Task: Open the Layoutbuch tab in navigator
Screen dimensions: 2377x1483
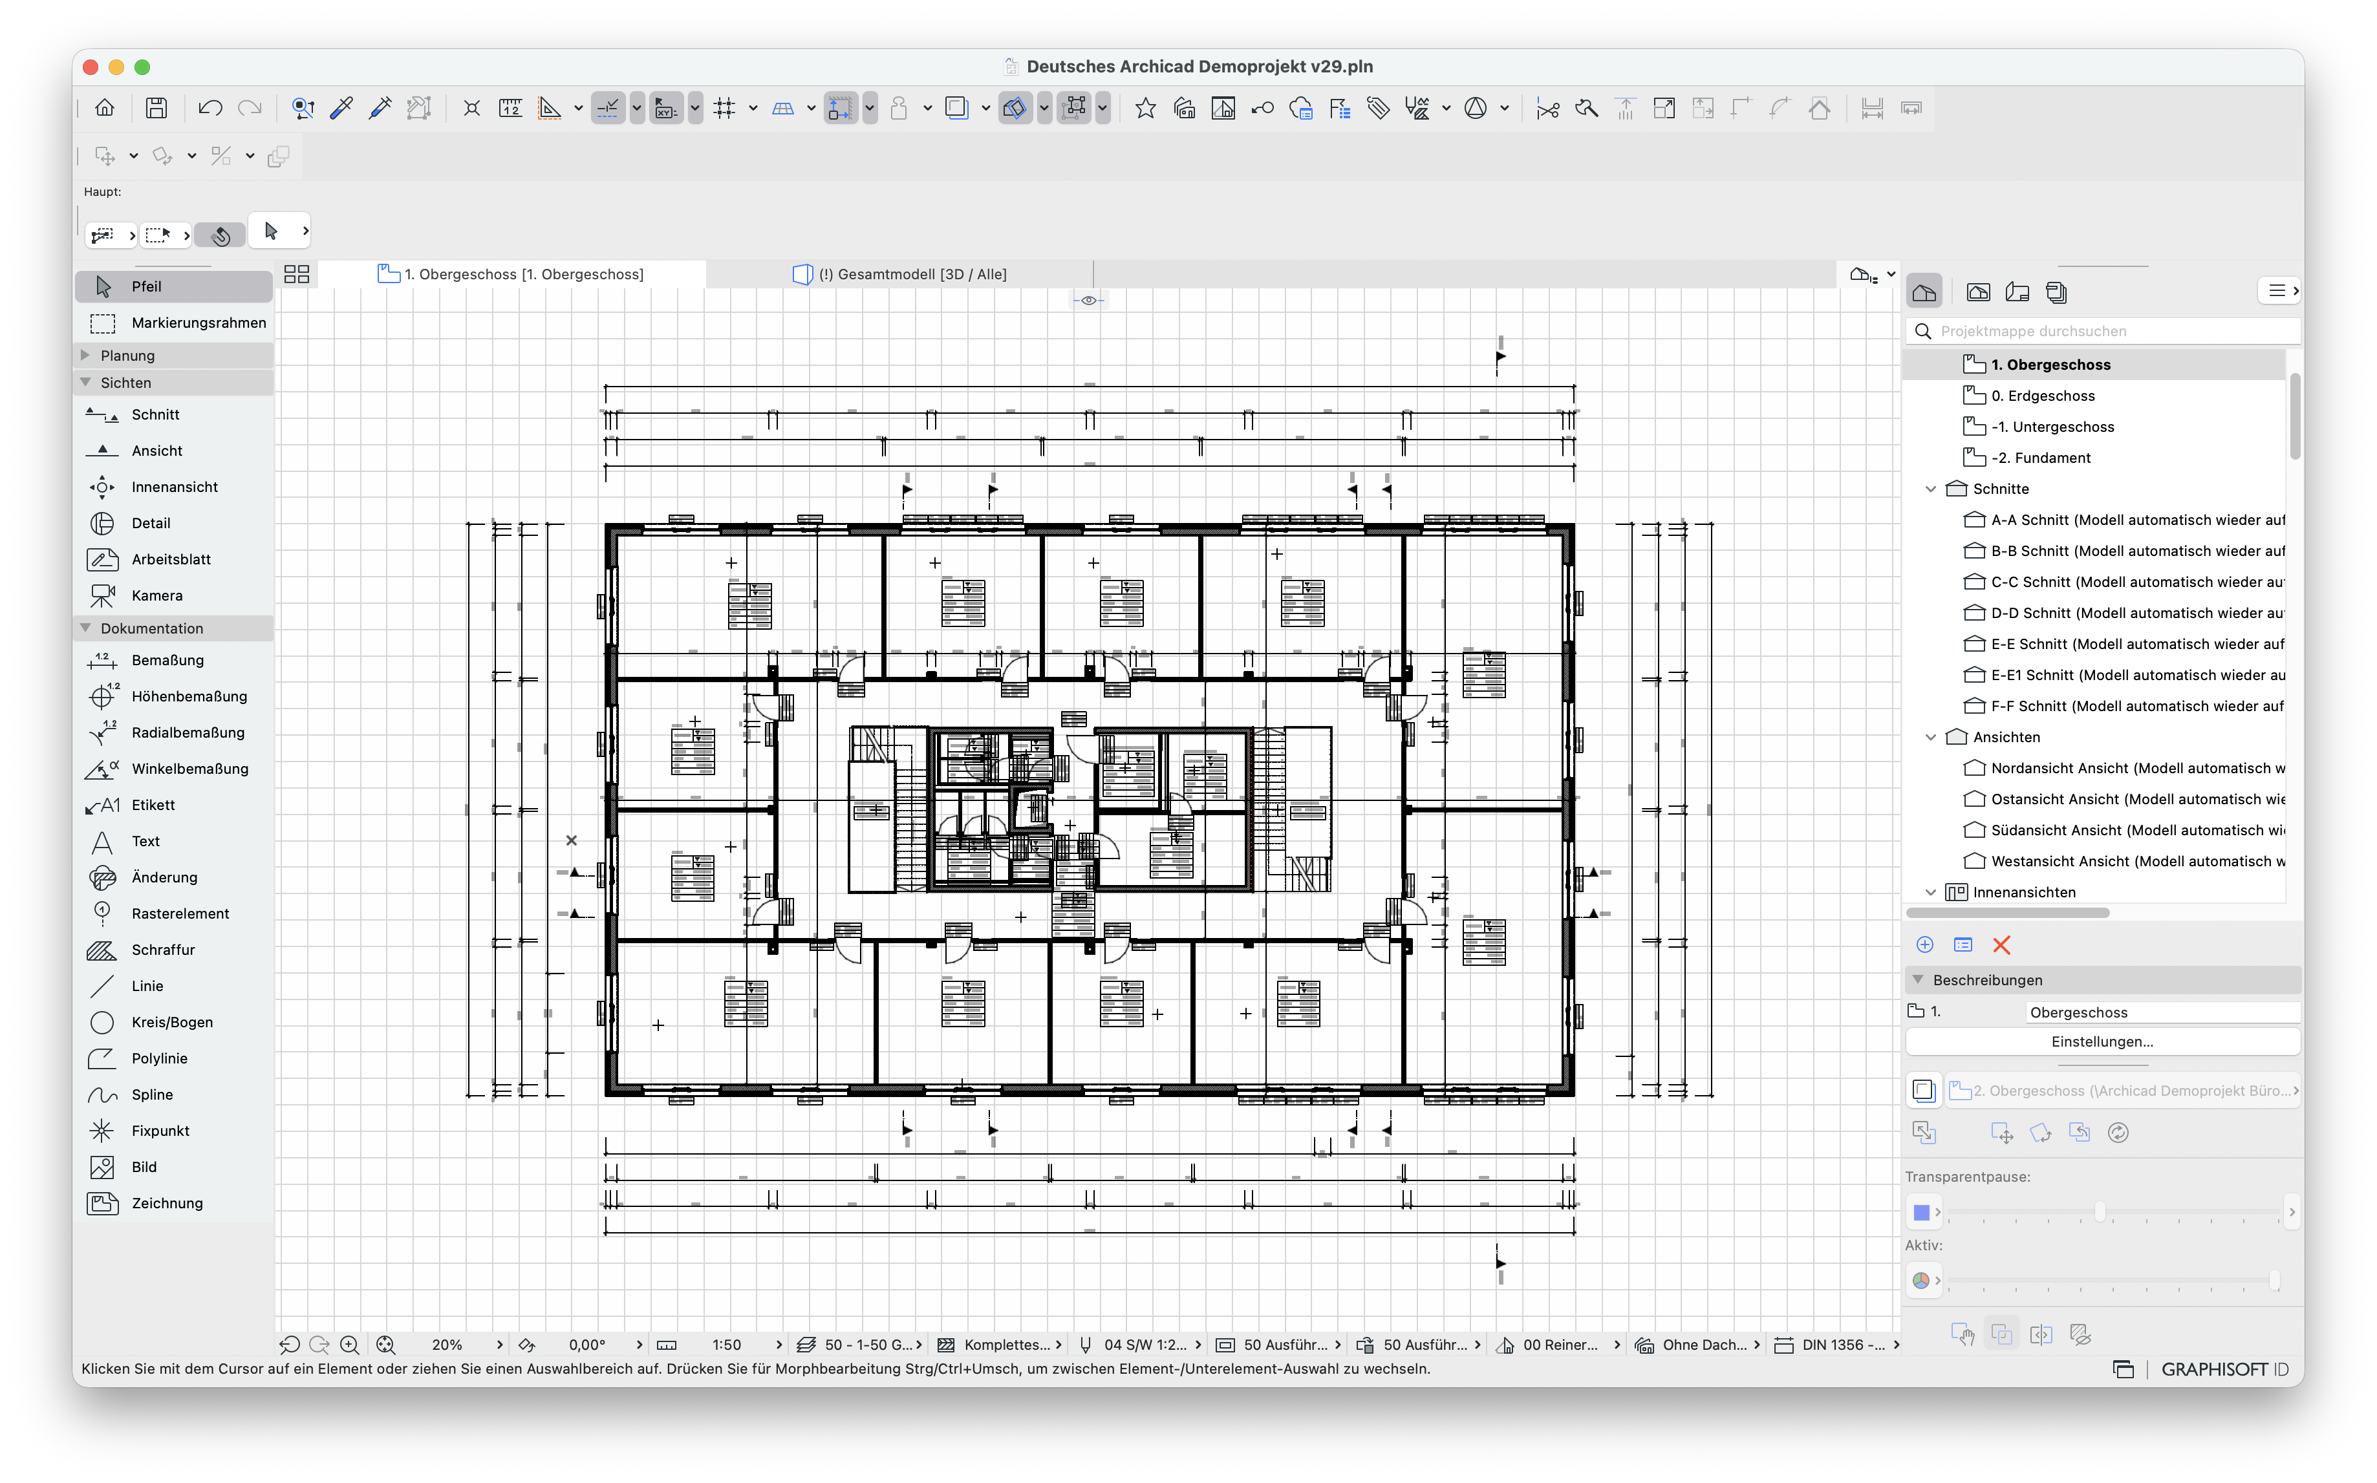Action: (2017, 292)
